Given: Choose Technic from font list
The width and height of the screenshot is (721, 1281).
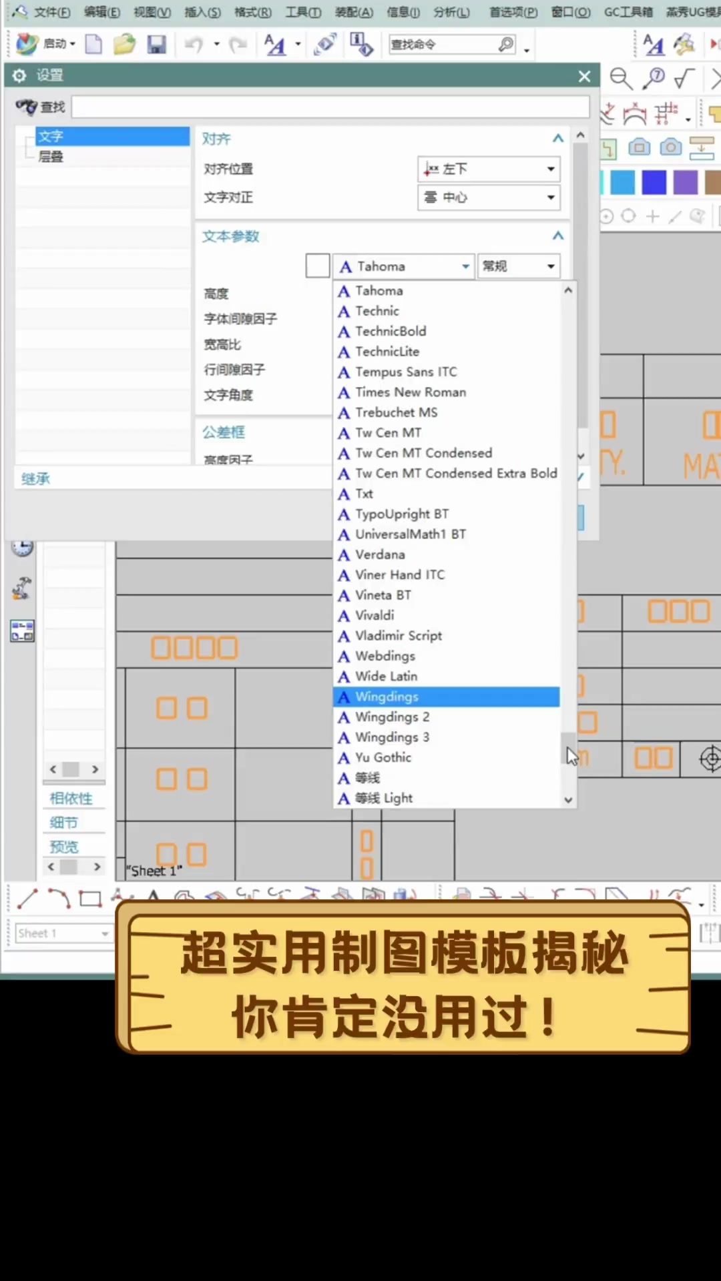Looking at the screenshot, I should (x=446, y=311).
